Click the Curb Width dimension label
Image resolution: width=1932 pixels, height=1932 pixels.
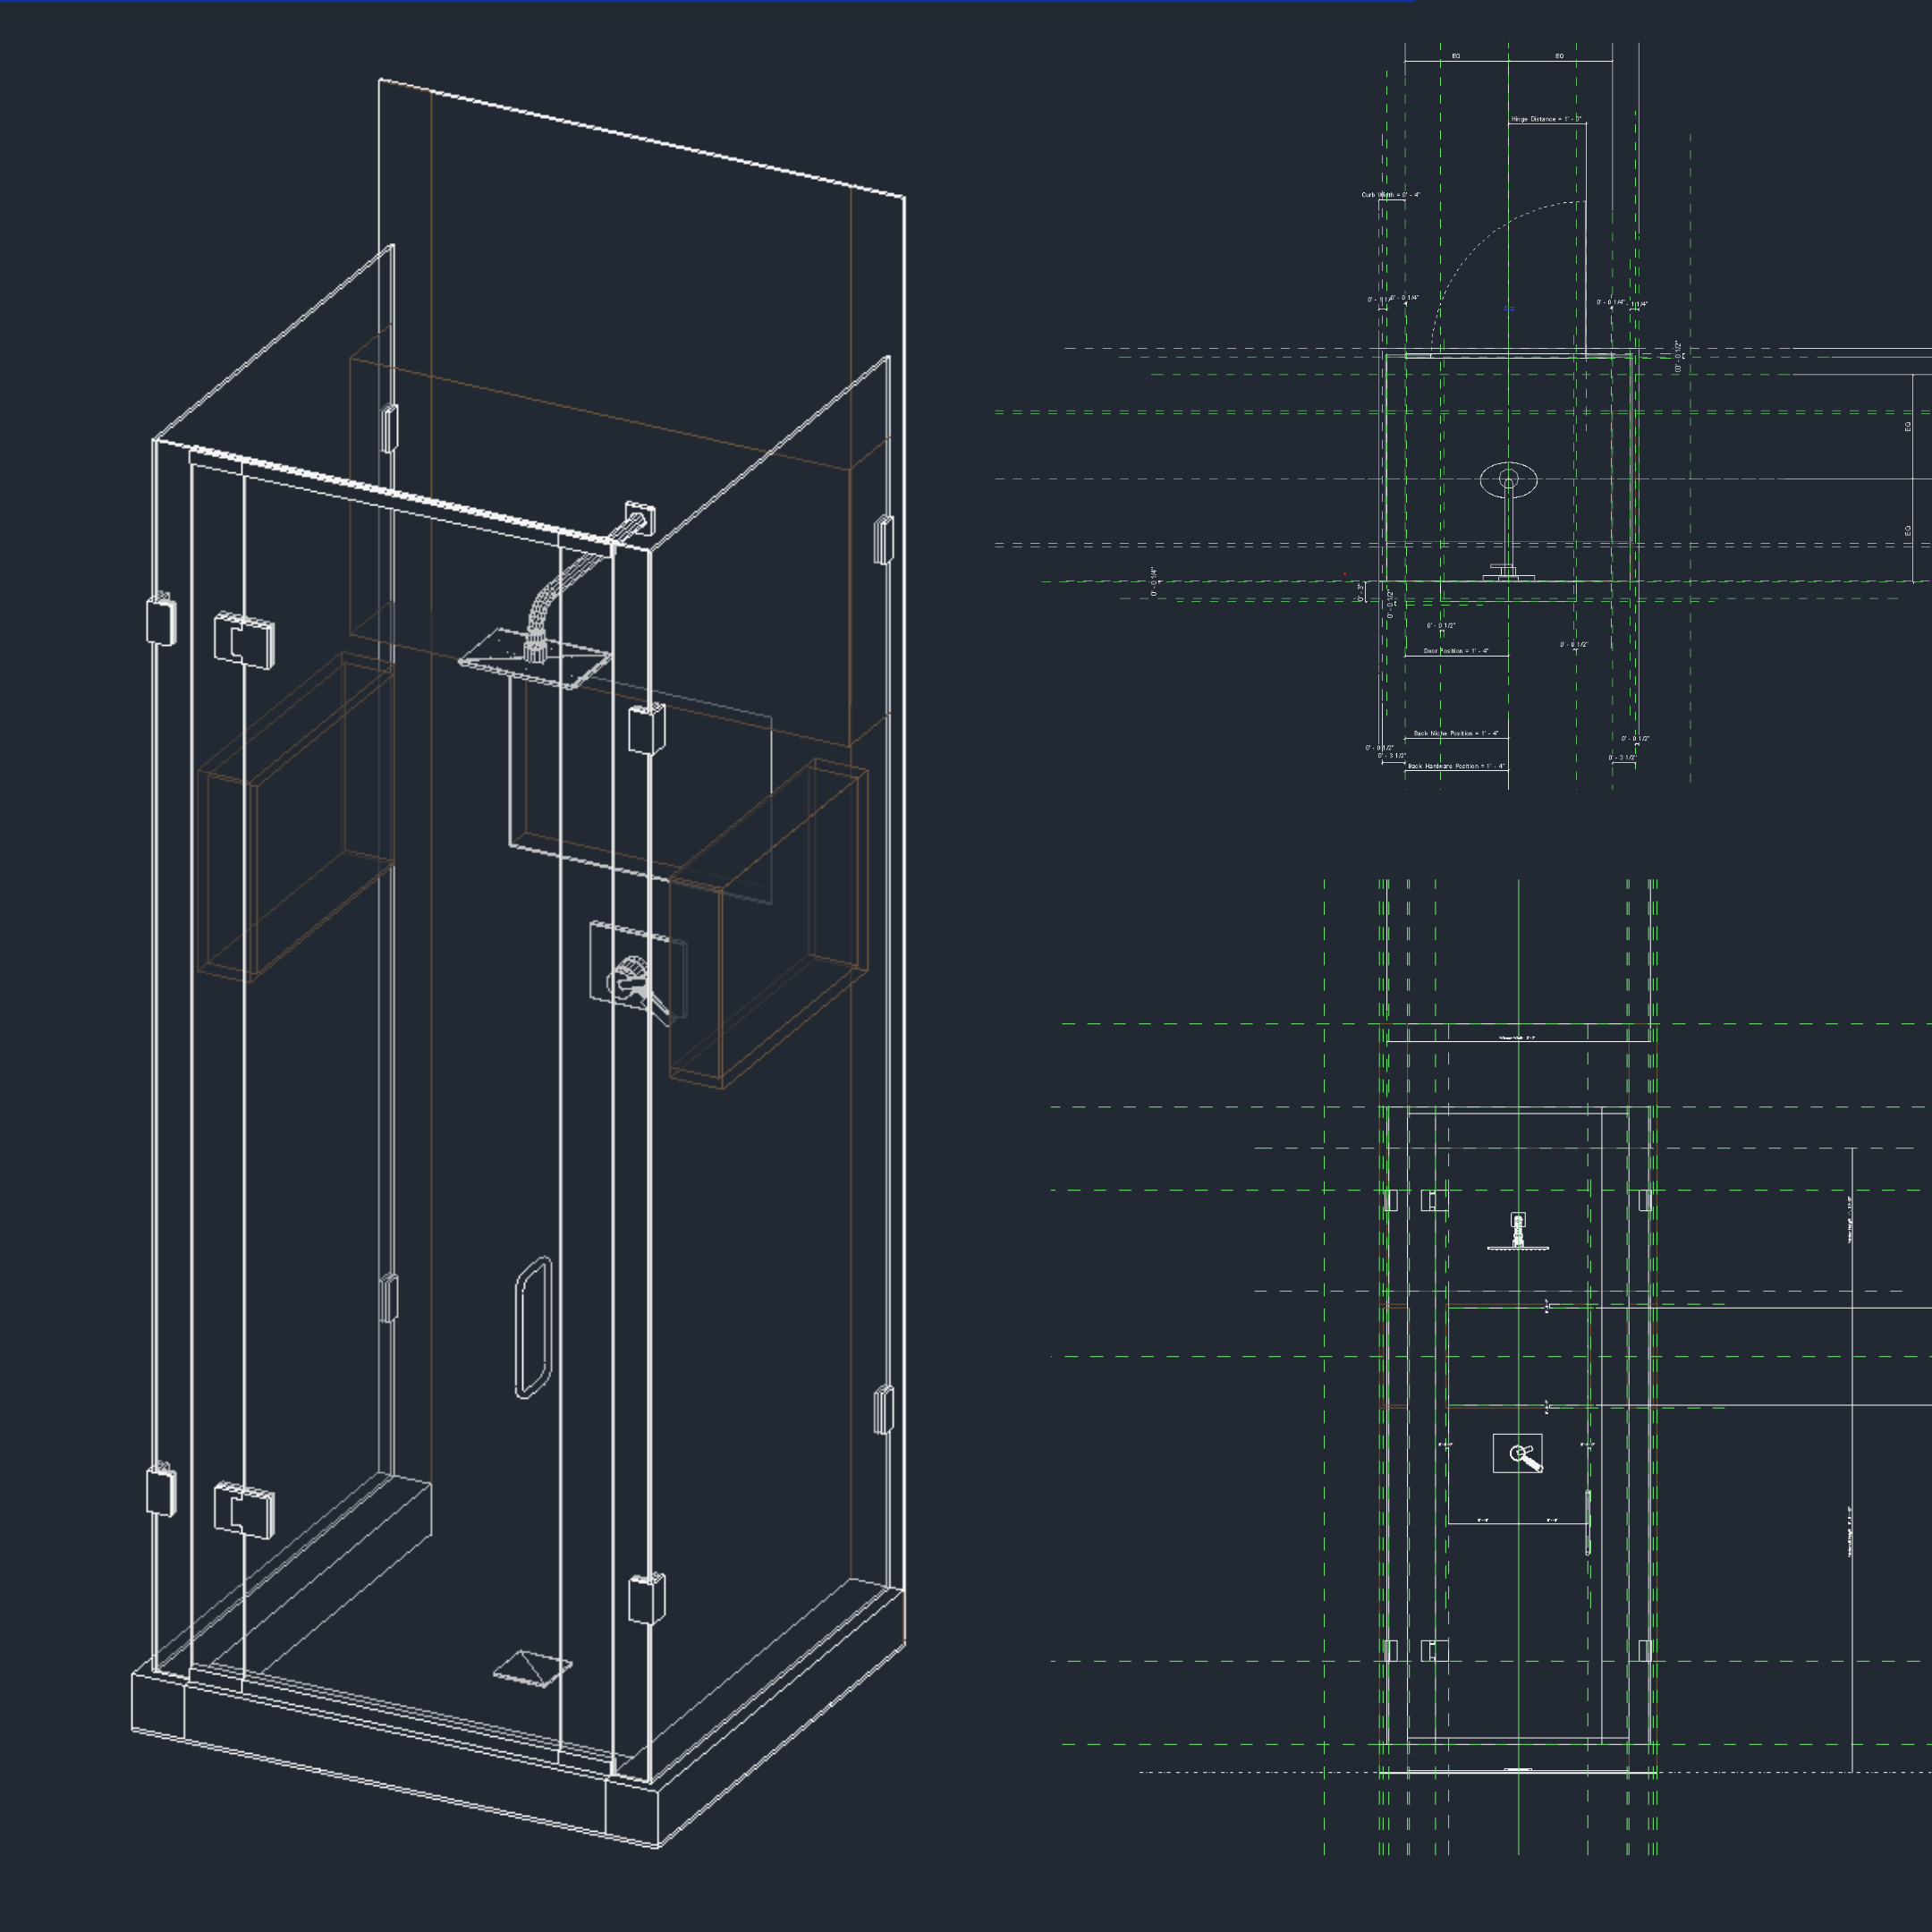[1390, 195]
